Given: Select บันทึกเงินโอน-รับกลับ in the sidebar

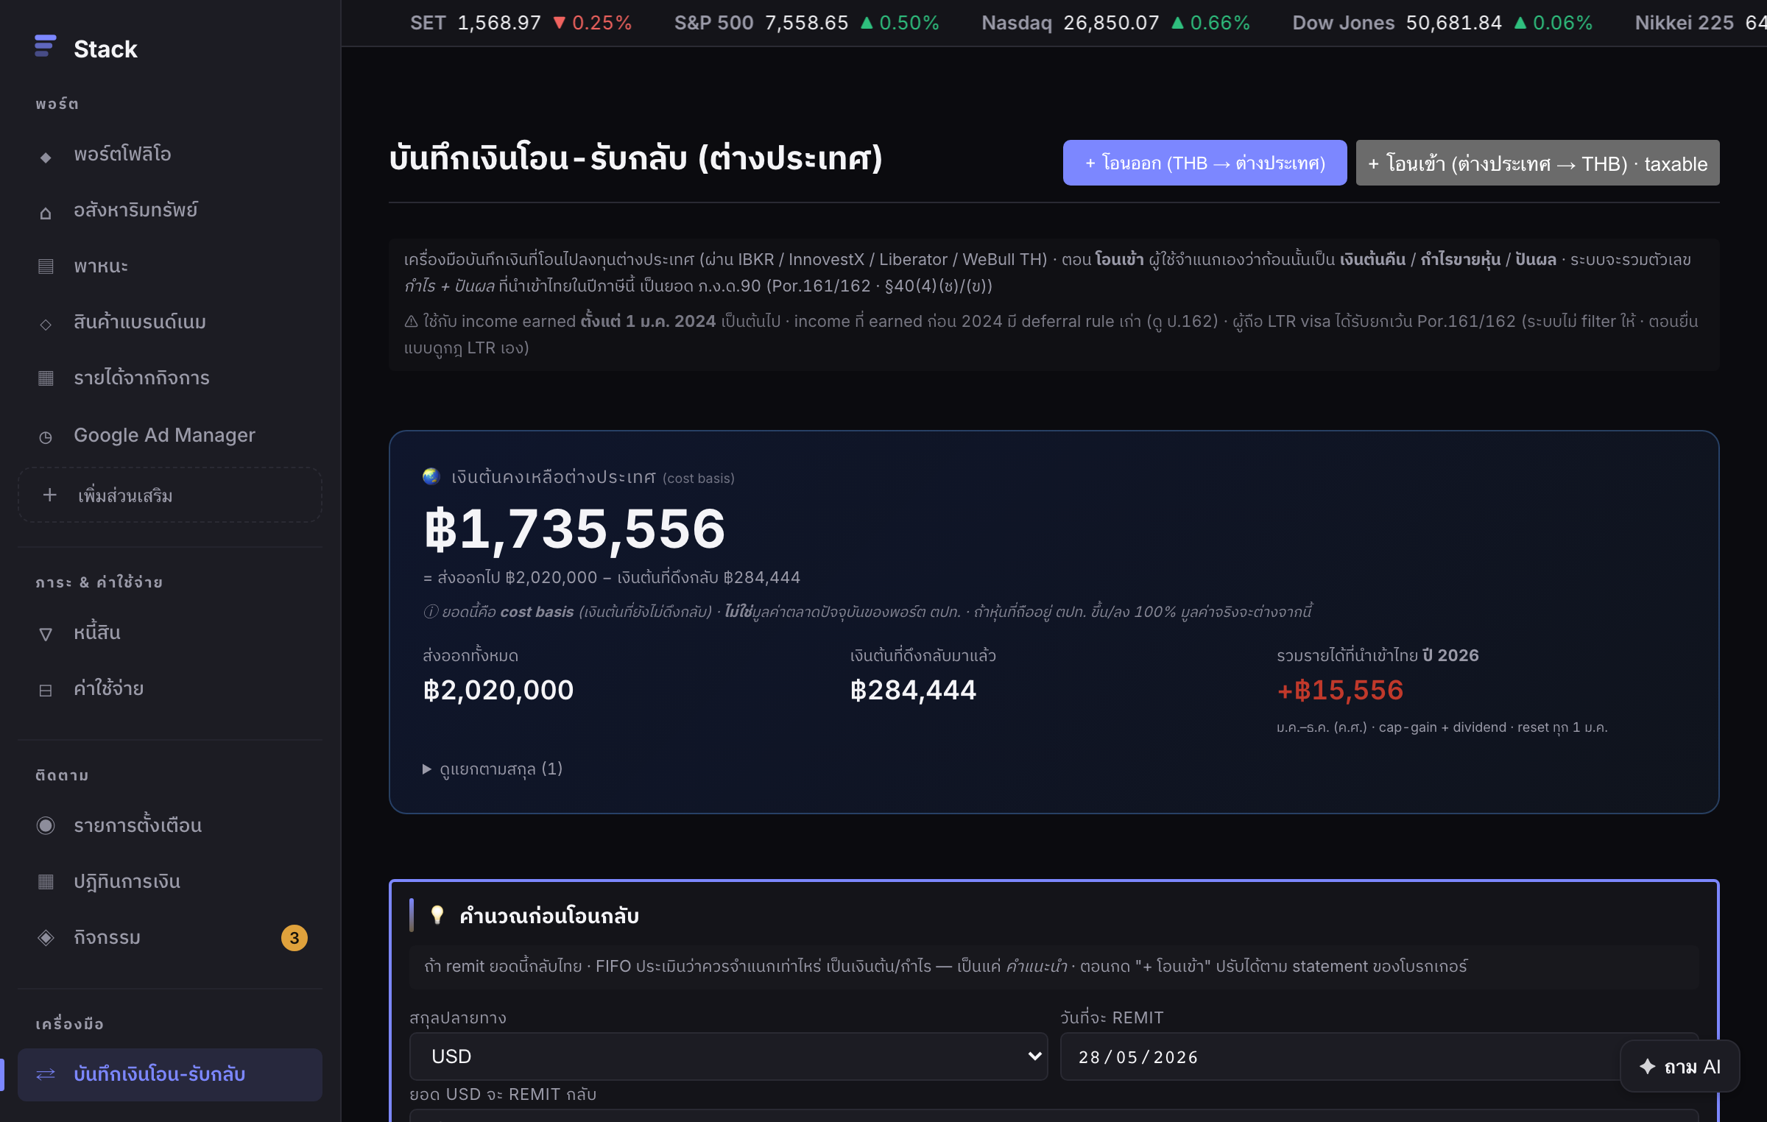Looking at the screenshot, I should pos(170,1074).
